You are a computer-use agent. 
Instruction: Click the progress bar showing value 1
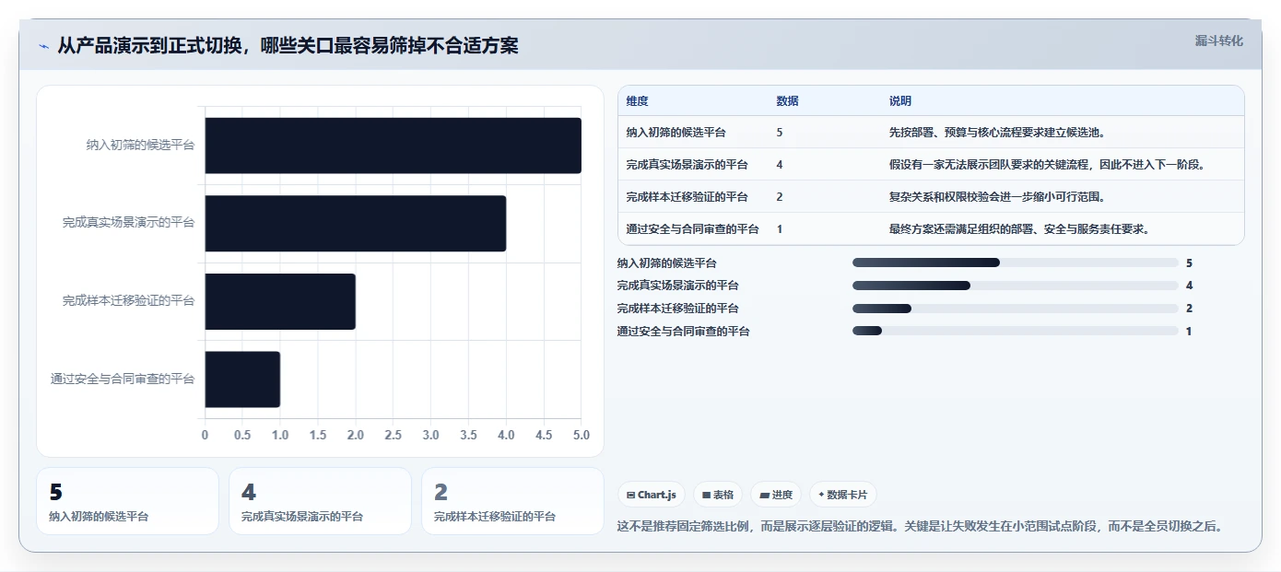(x=1016, y=331)
